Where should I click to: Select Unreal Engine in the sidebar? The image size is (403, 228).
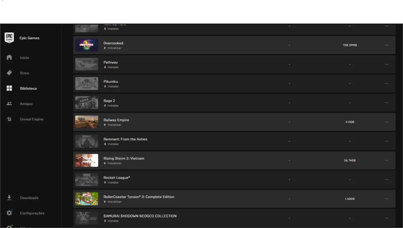tap(32, 119)
